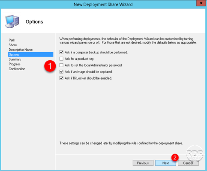Select the Progress step in sidebar
Image resolution: width=207 pixels, height=171 pixels.
pos(15,64)
